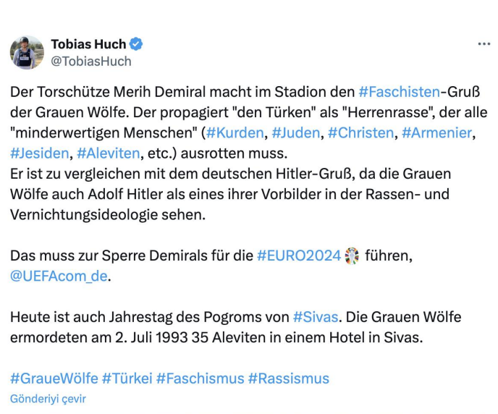Open the #Faschisten hashtag
Viewport: 498px width, 414px height.
coord(399,92)
